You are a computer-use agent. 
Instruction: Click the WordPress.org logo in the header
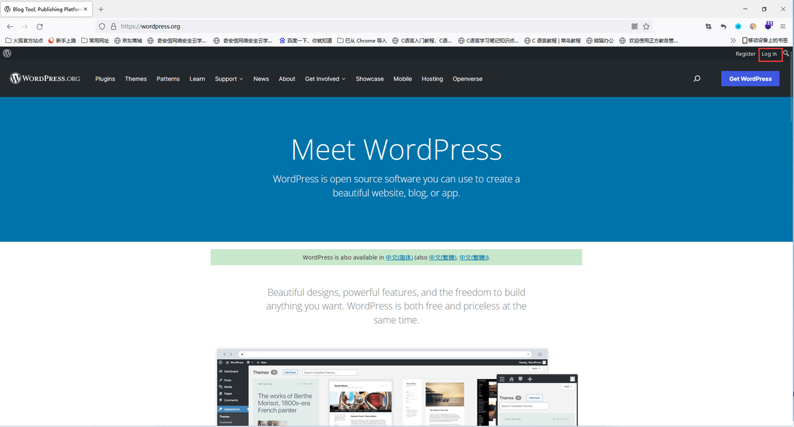[x=45, y=79]
